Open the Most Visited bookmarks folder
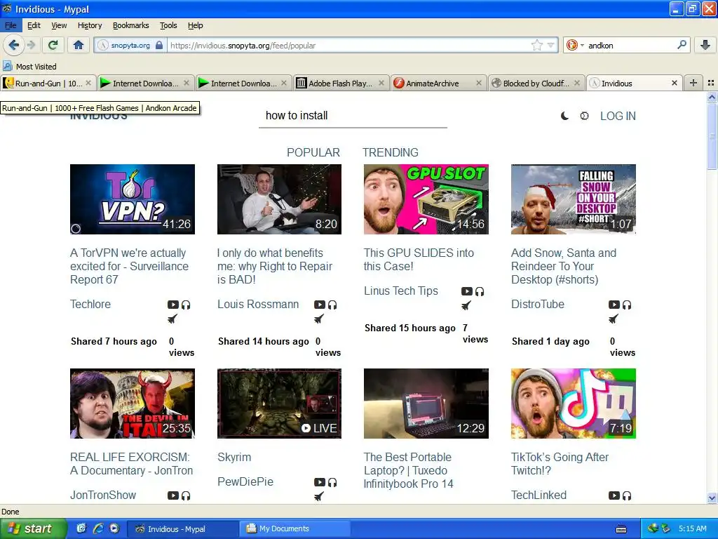This screenshot has height=539, width=718. [x=29, y=67]
